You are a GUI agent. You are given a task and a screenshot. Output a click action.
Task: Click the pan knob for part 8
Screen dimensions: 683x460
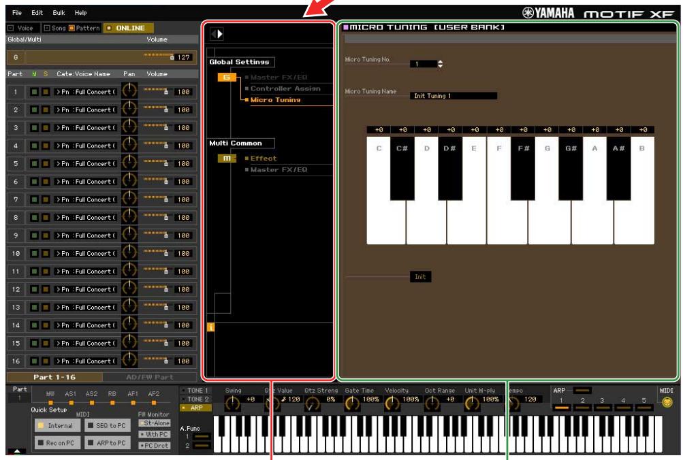129,216
